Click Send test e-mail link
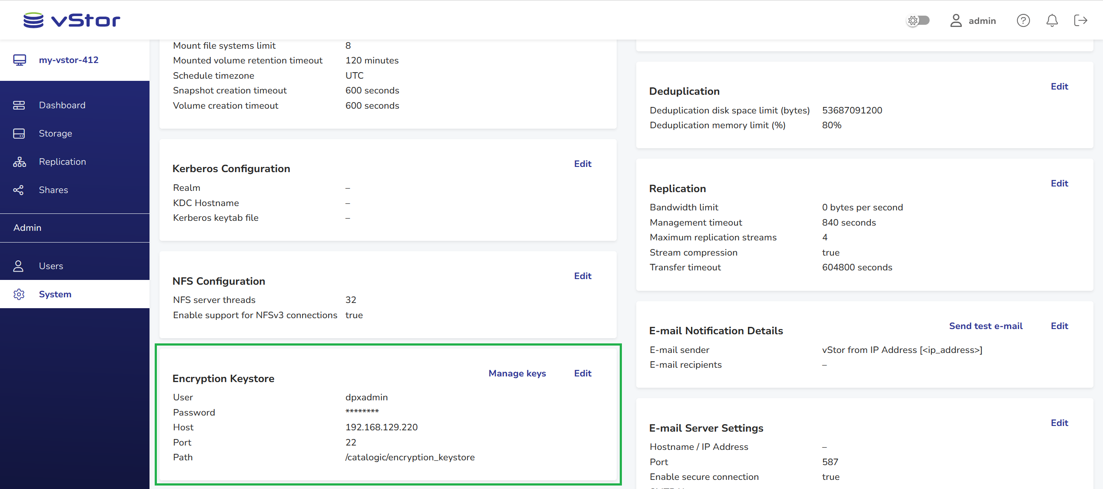Viewport: 1103px width, 489px height. [986, 326]
